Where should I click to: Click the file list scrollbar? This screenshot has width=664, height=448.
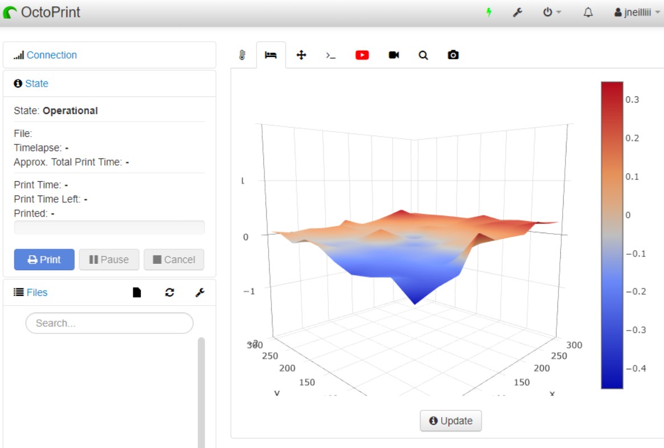point(201,393)
